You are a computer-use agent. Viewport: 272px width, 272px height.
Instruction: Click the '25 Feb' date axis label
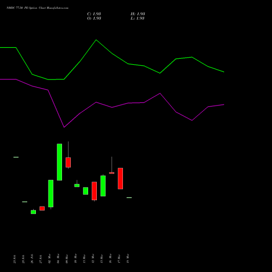pos(23,259)
